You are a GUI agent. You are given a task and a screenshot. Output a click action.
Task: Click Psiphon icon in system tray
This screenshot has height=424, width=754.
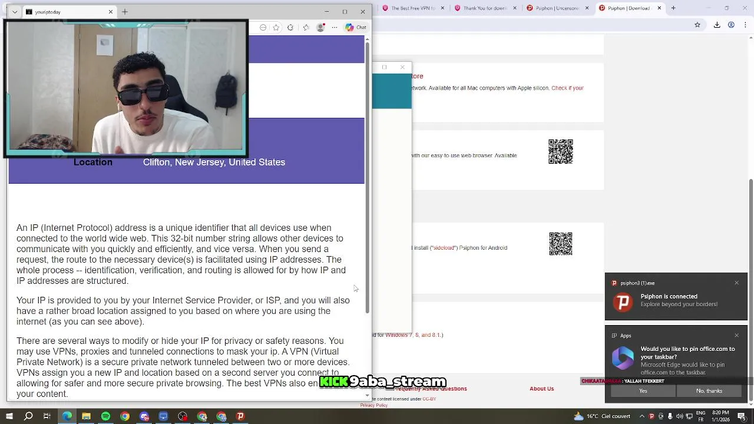(652, 416)
